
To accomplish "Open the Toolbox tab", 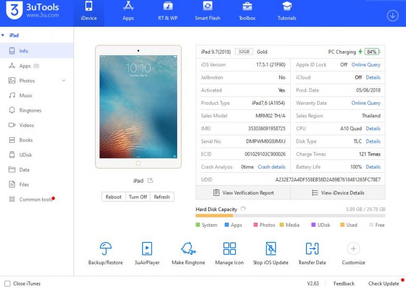I will click(x=247, y=11).
